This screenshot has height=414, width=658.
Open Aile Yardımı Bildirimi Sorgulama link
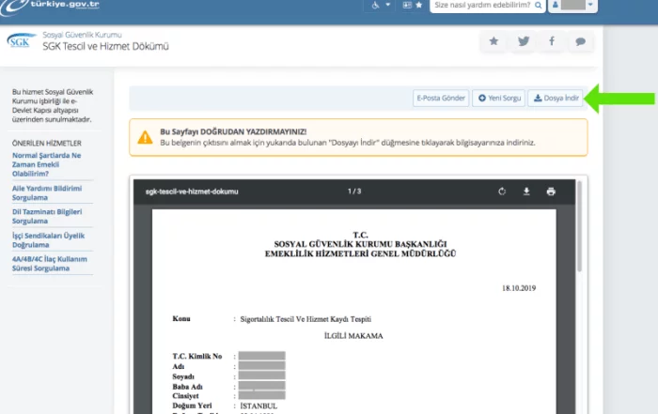[x=47, y=192]
